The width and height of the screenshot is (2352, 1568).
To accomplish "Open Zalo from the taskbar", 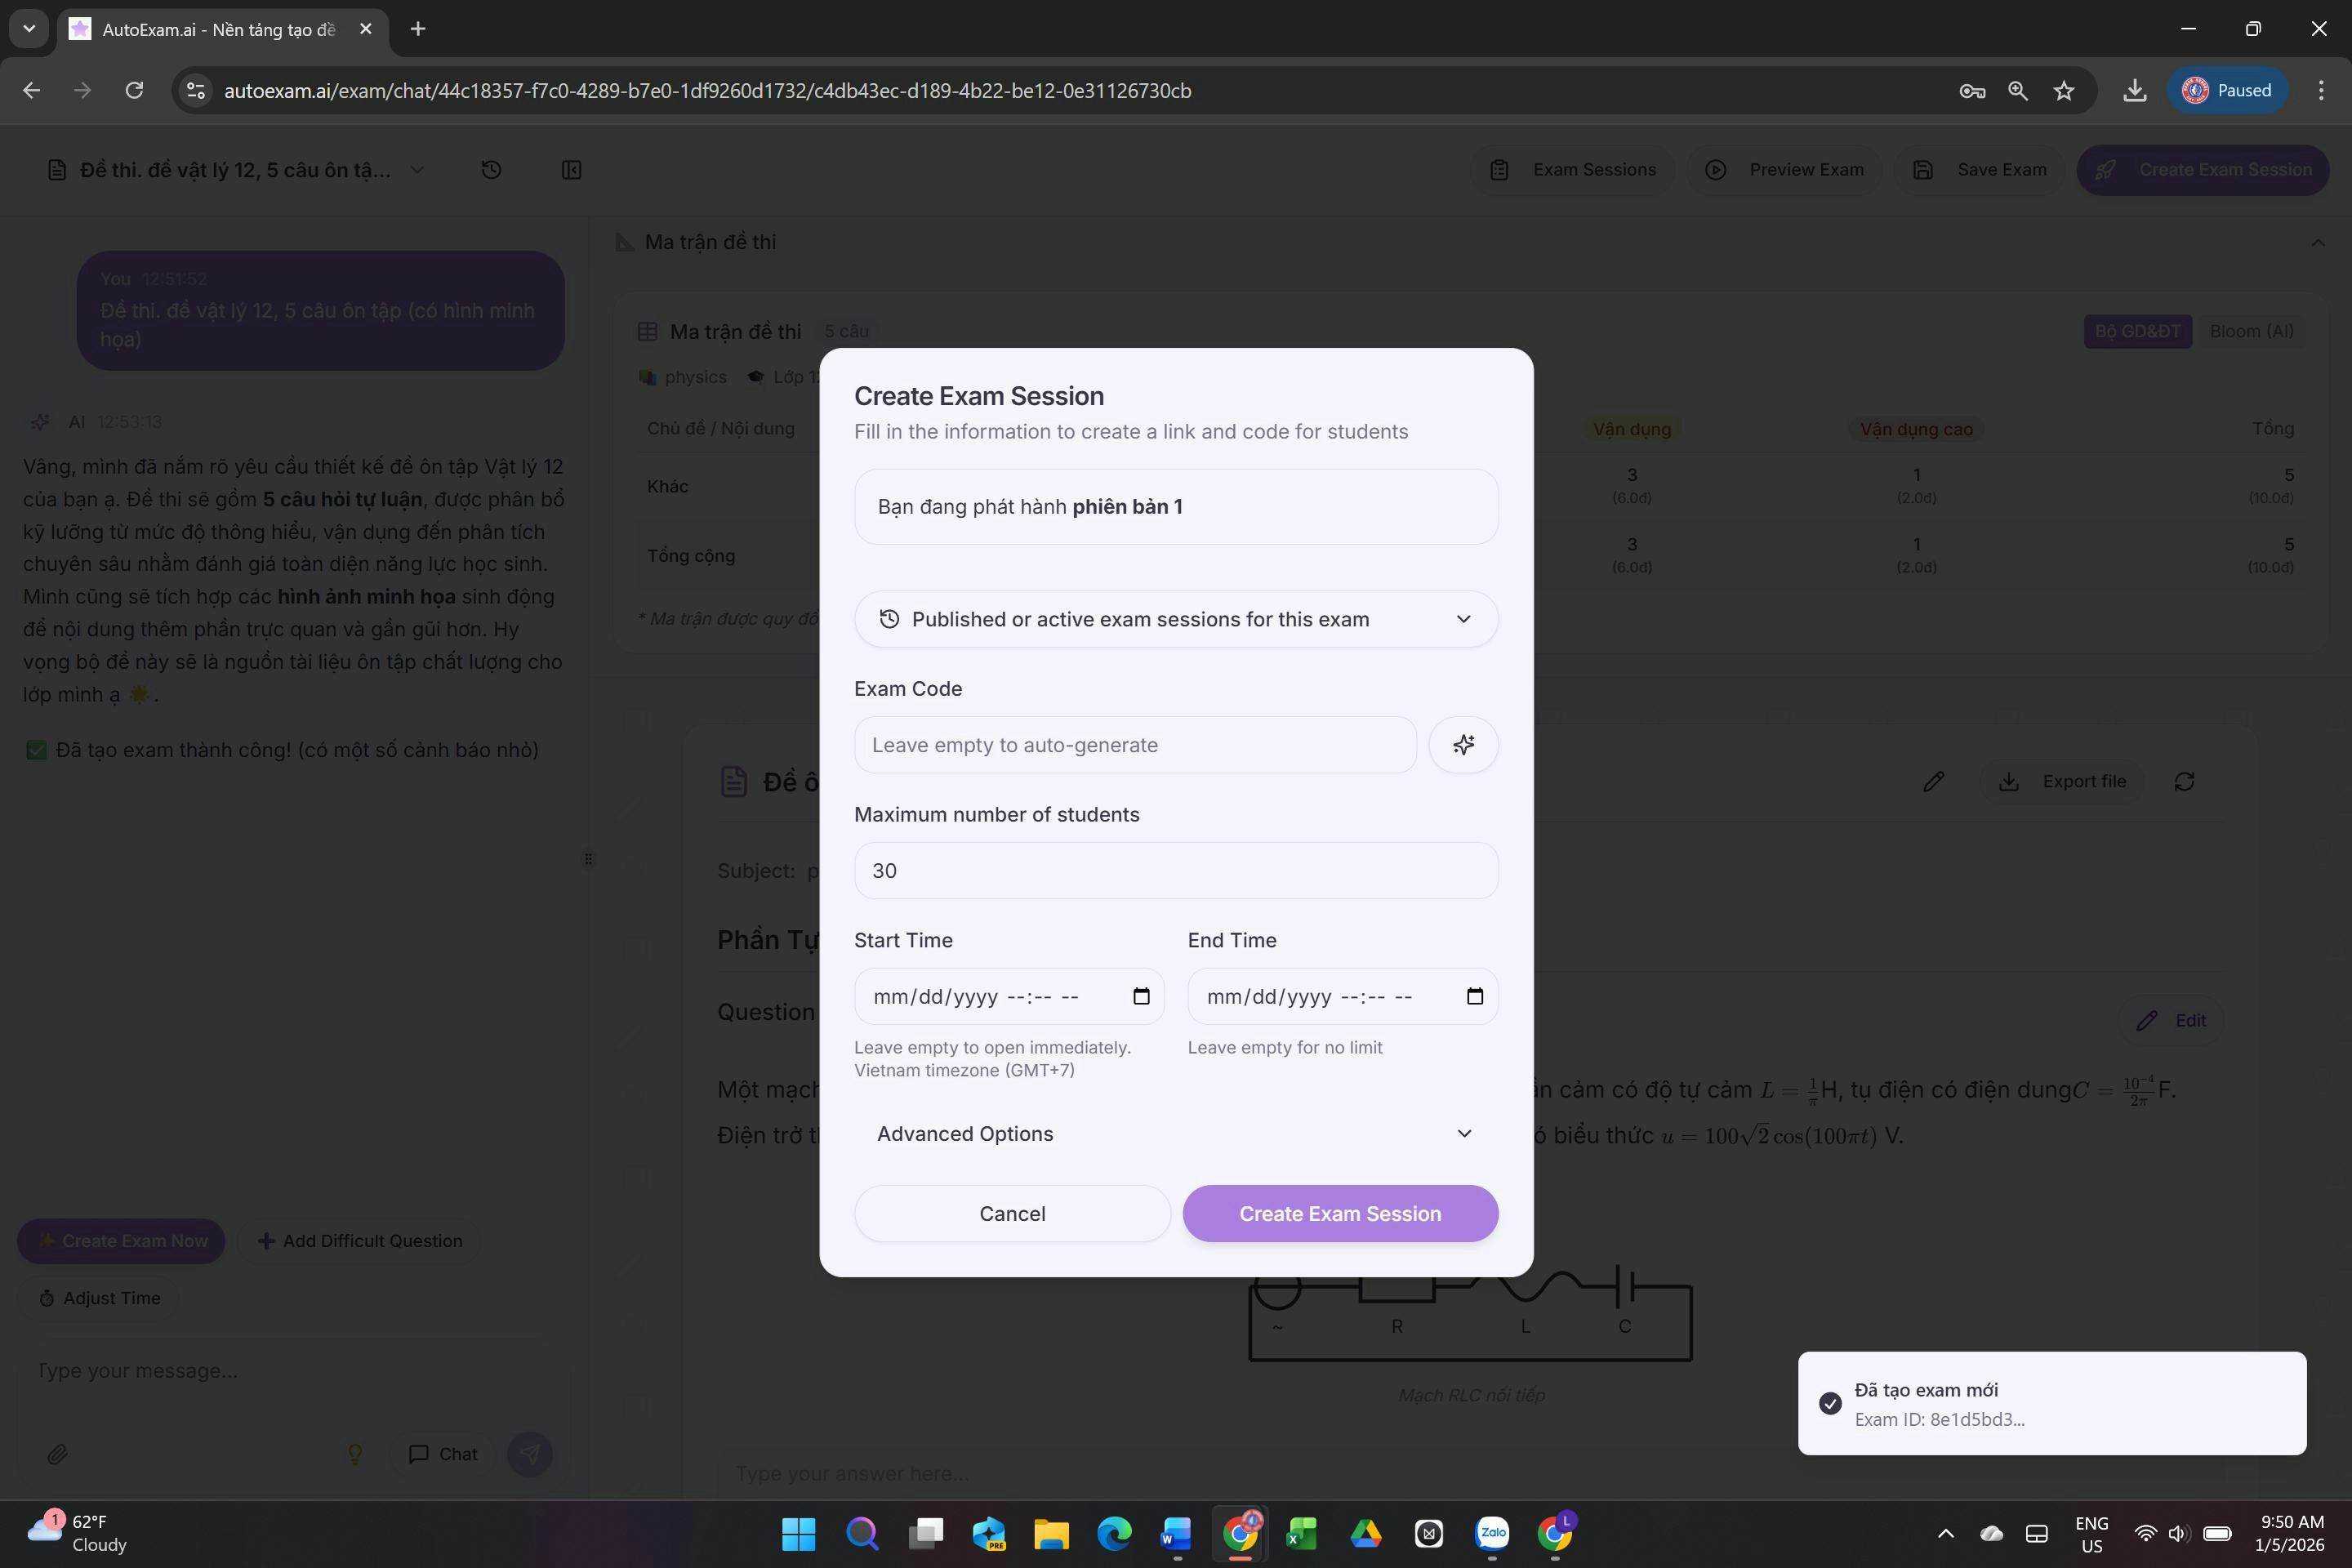I will click(x=1492, y=1534).
